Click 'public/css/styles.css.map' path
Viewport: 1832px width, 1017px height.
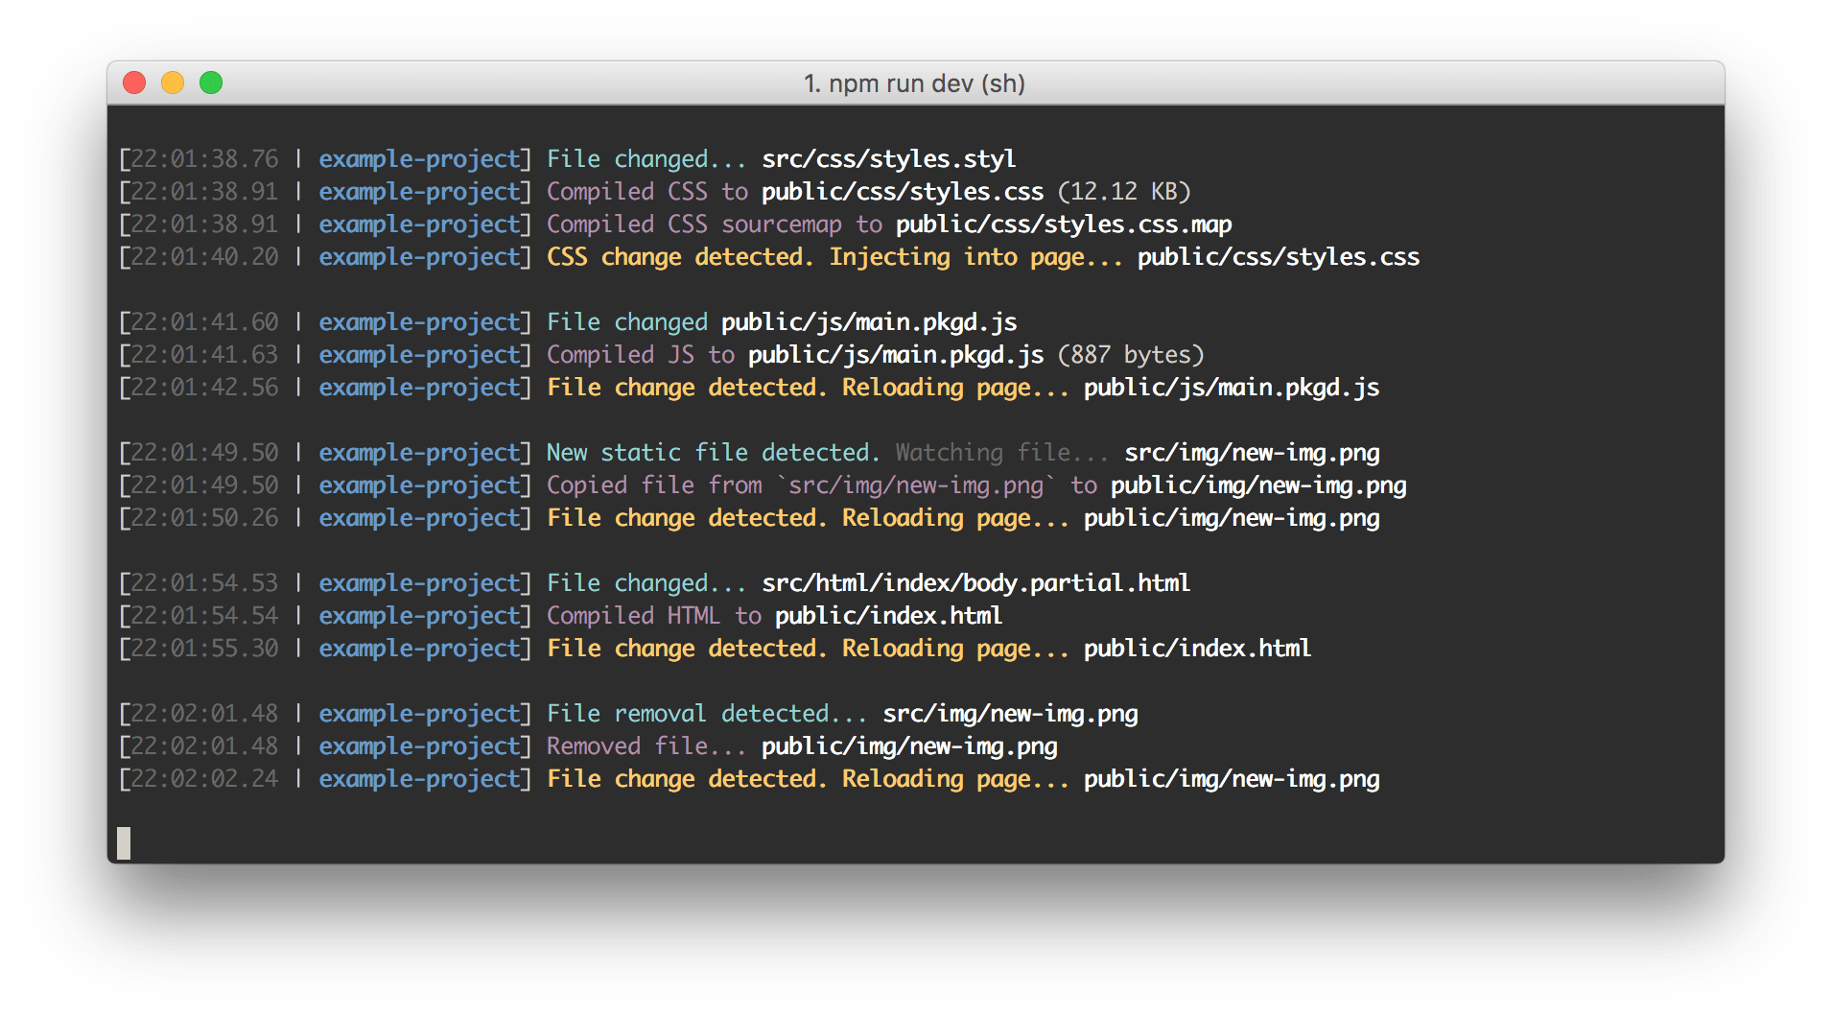[x=1064, y=225]
